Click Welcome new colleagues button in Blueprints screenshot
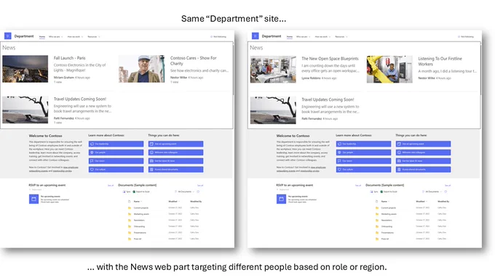Image resolution: width=495 pixels, height=278 pixels. 424,152
